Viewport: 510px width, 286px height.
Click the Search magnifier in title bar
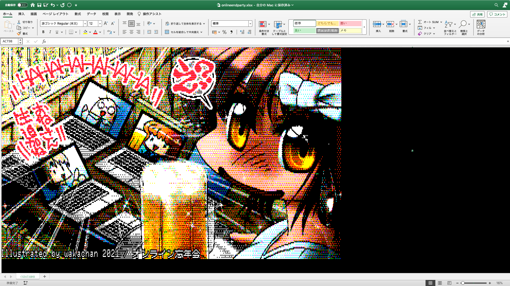coord(496,5)
